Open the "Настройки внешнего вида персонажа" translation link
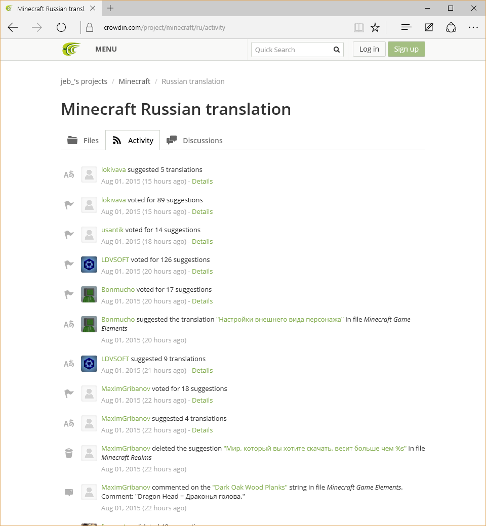Viewport: 486px width, 526px height. pyautogui.click(x=280, y=319)
